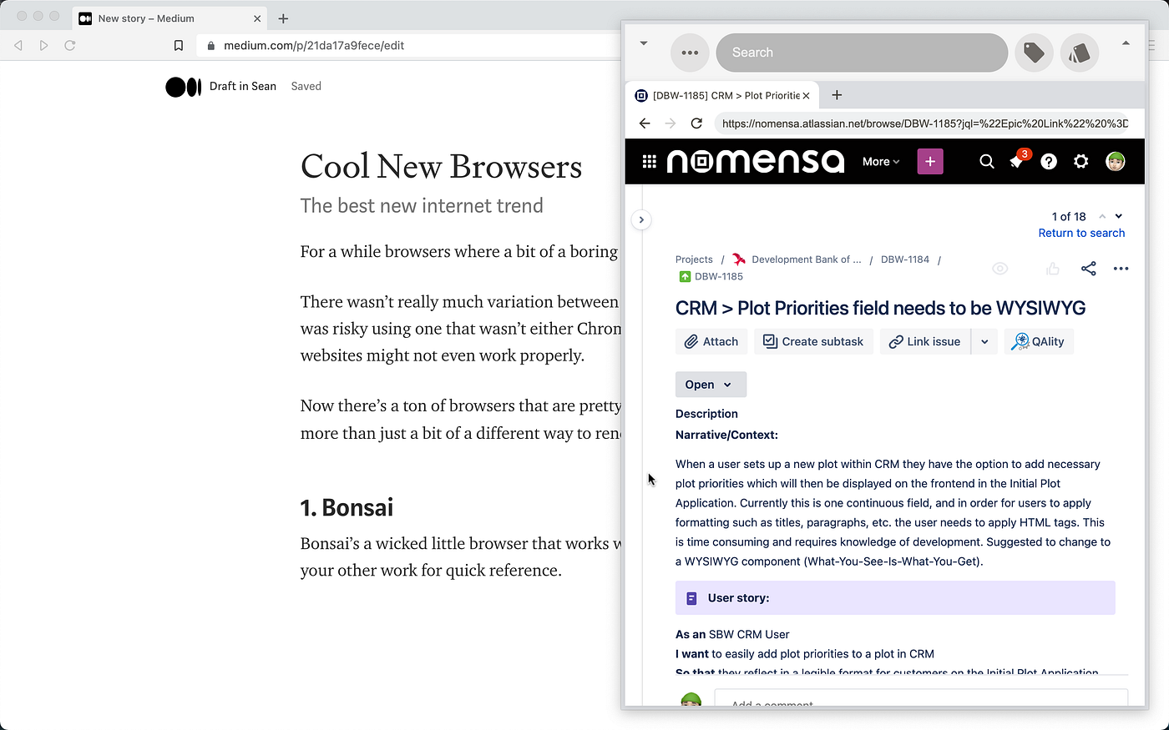Click the Create subtask button

click(x=813, y=342)
